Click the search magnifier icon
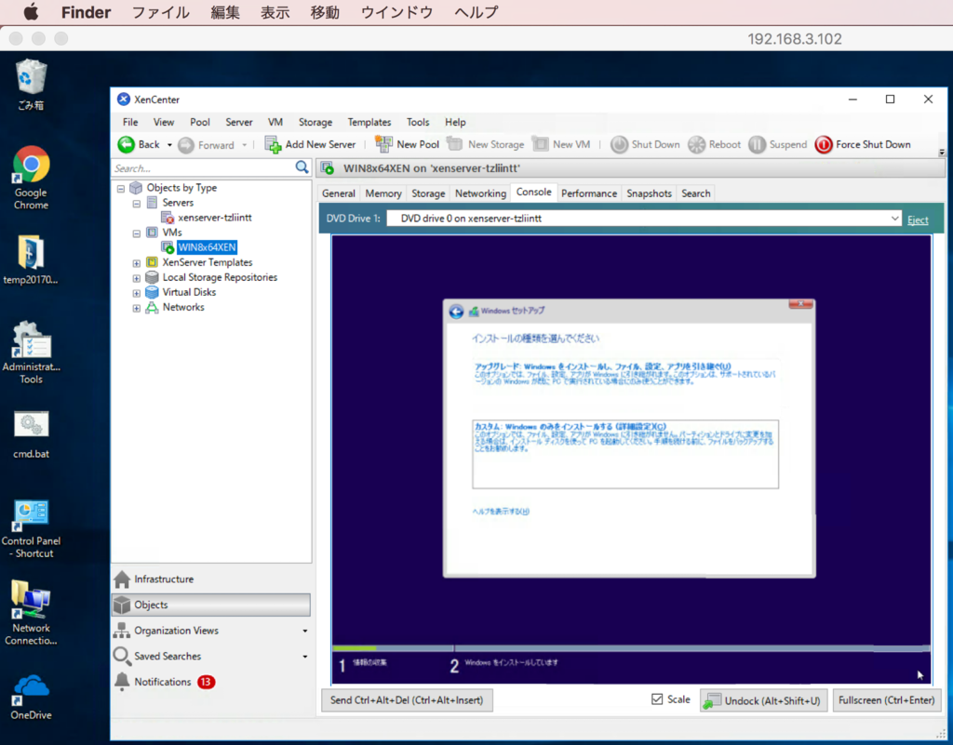Viewport: 953px width, 745px height. [302, 167]
